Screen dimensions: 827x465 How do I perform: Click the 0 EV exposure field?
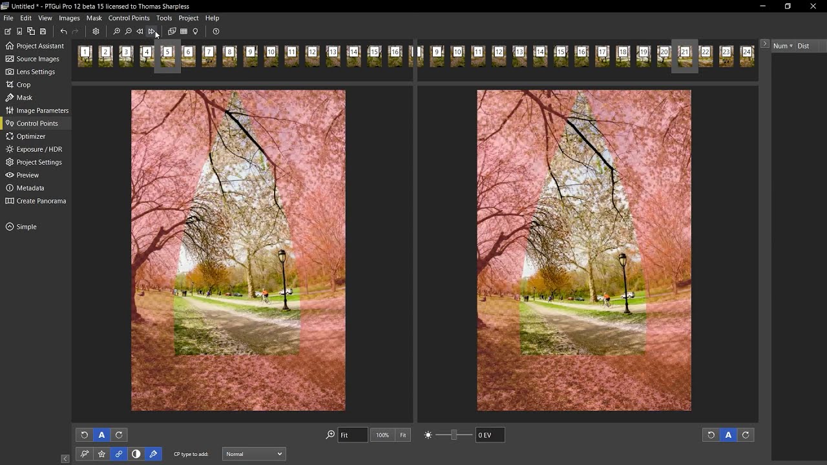click(x=490, y=435)
